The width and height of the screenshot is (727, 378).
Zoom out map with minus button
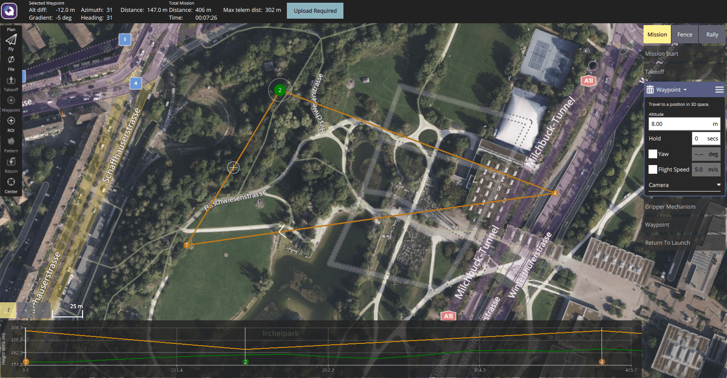[x=43, y=311]
